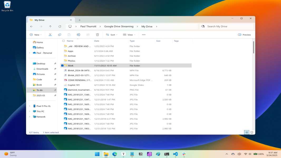Toggle the Preview pane

tap(244, 35)
